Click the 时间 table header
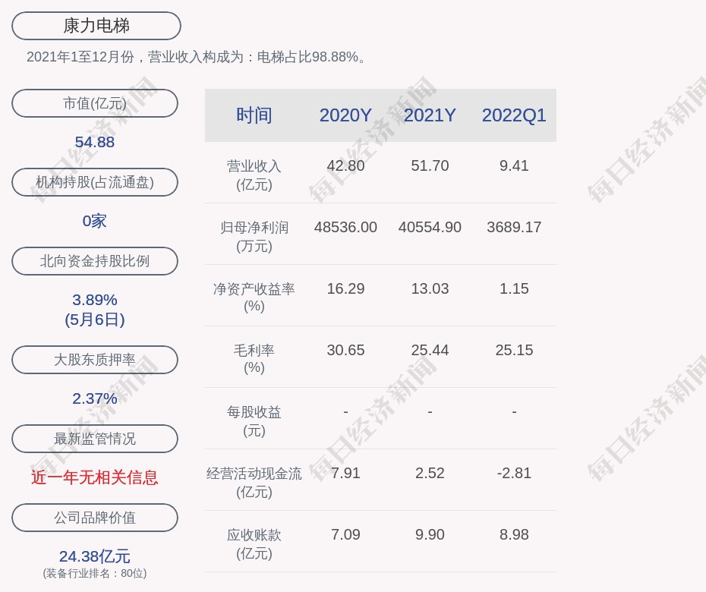The image size is (706, 592). point(254,115)
